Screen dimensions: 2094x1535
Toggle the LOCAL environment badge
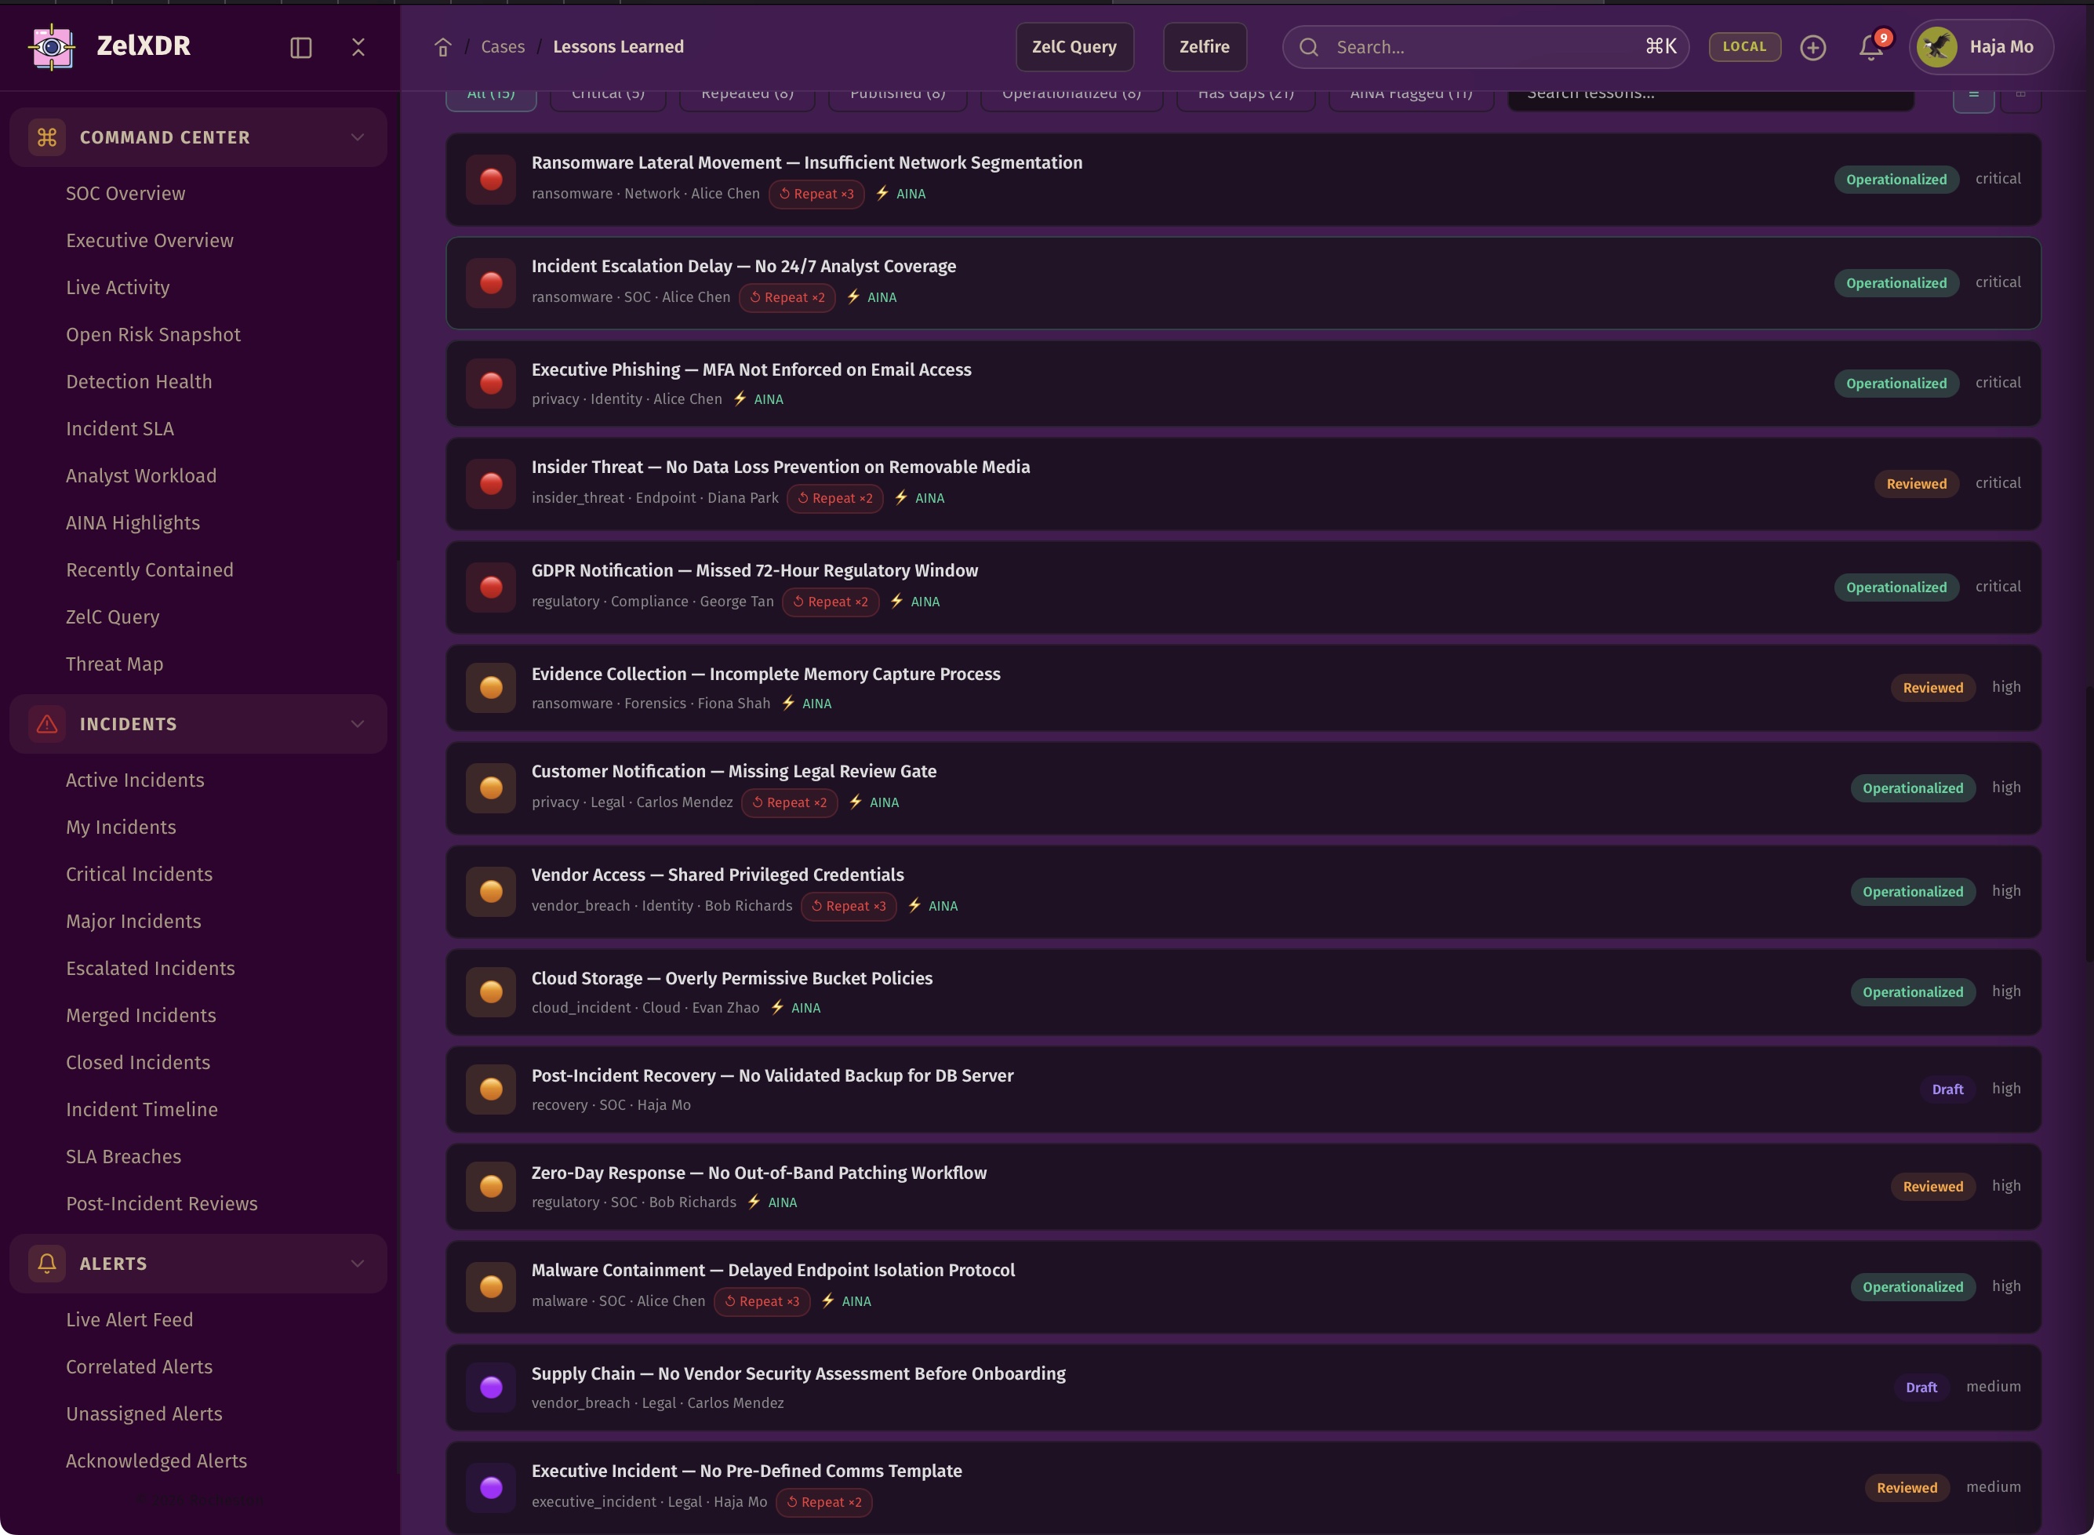[x=1743, y=47]
